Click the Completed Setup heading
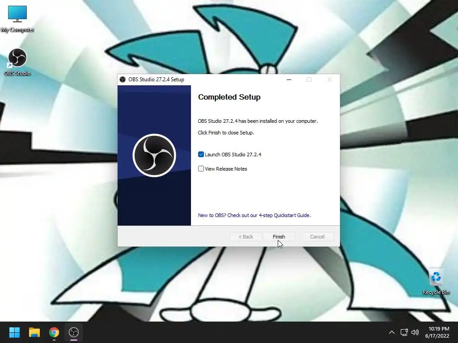This screenshot has width=458, height=343. point(229,97)
